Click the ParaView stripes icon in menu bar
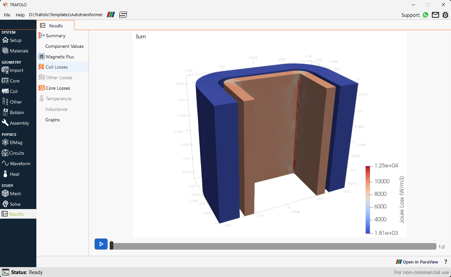 pyautogui.click(x=111, y=15)
